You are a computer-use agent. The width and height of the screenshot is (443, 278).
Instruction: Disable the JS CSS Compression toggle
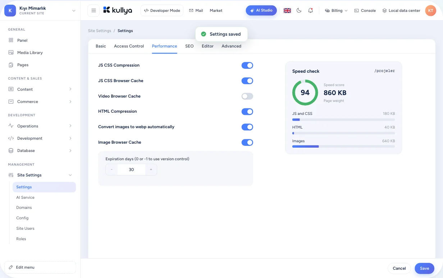[247, 65]
